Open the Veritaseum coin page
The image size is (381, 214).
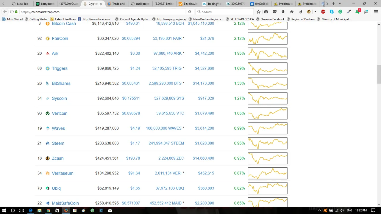[63, 173]
